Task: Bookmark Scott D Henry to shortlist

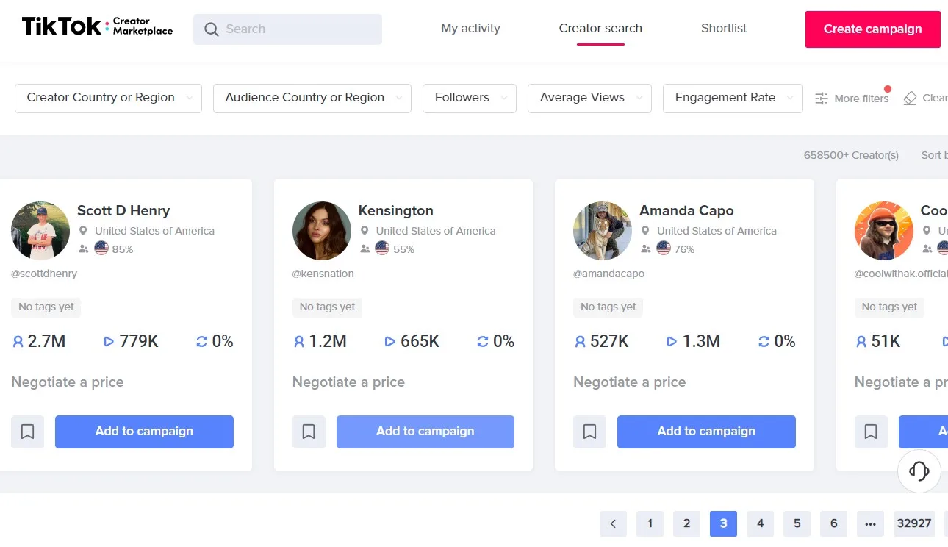Action: pyautogui.click(x=27, y=432)
